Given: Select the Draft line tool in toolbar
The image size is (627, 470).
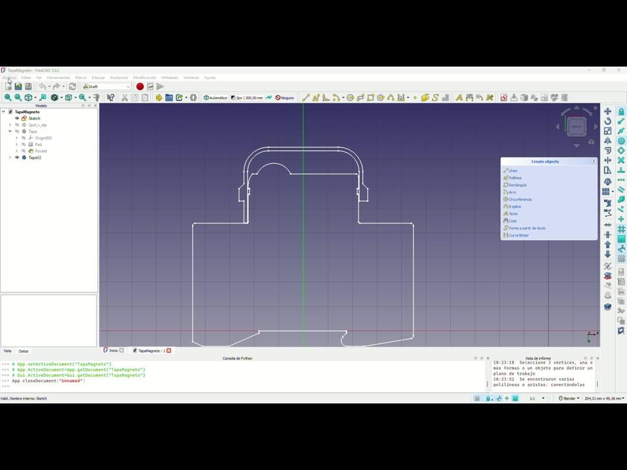Looking at the screenshot, I should point(306,98).
